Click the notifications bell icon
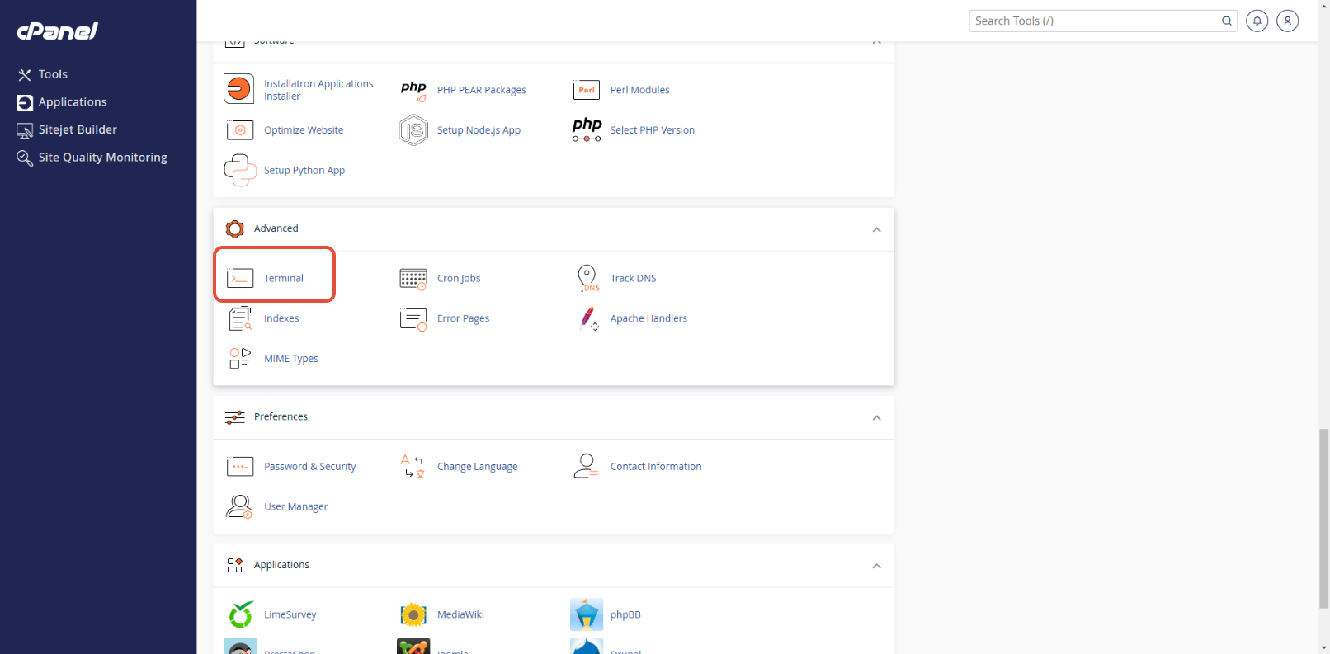The height and width of the screenshot is (654, 1330). [x=1257, y=21]
